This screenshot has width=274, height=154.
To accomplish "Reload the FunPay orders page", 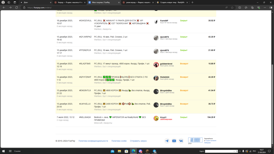I will (x=16, y=7).
